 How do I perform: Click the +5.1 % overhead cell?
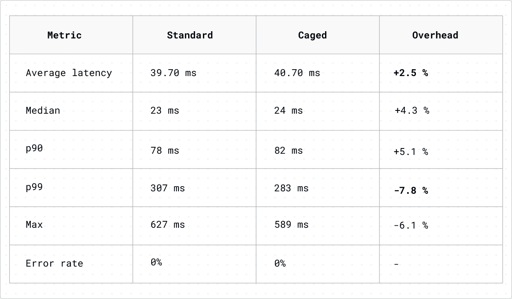pos(411,152)
